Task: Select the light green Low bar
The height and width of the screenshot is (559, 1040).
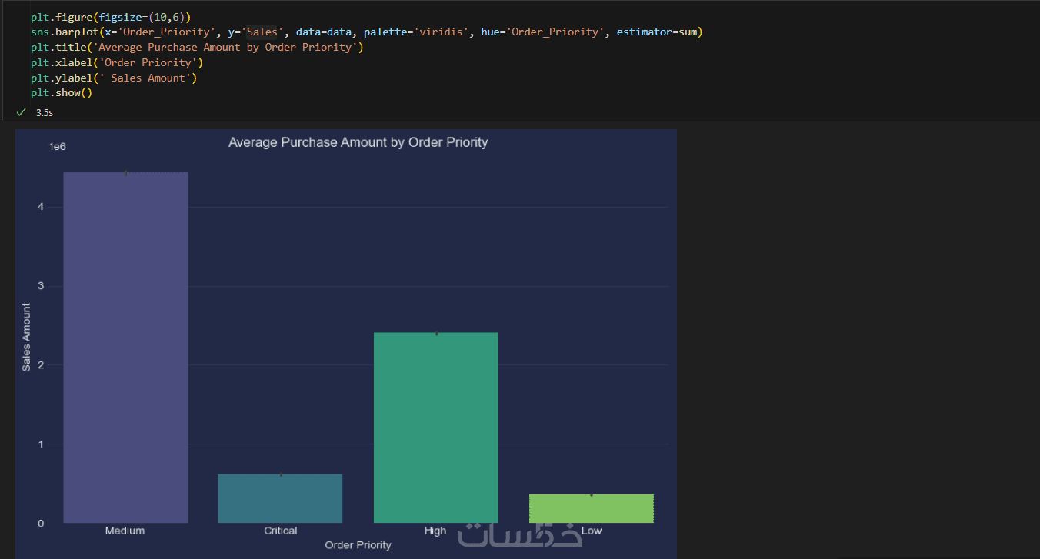Action: pos(591,508)
